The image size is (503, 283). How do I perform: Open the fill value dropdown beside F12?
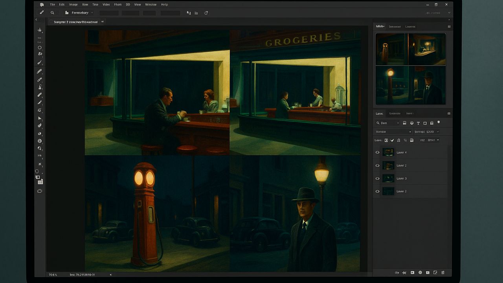coord(433,140)
